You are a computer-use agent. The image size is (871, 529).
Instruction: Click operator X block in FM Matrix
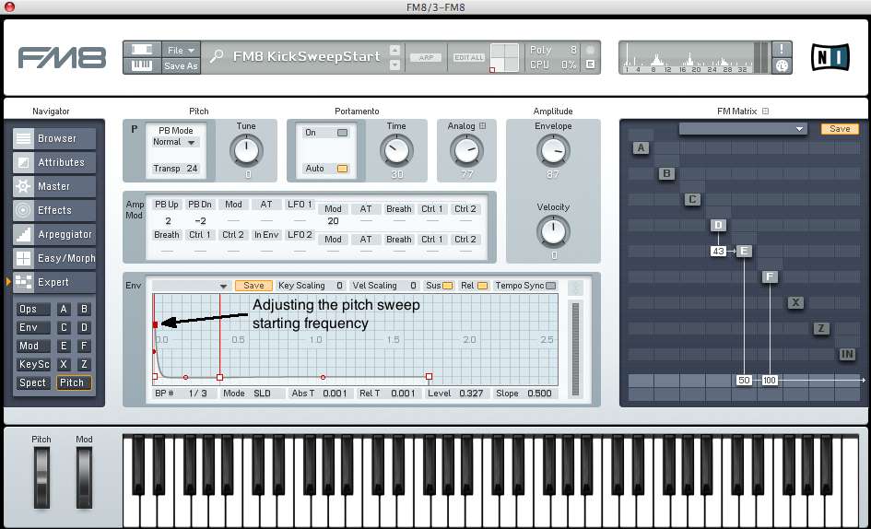point(795,302)
